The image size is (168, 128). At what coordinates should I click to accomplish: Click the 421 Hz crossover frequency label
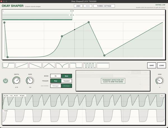[x=72, y=15]
